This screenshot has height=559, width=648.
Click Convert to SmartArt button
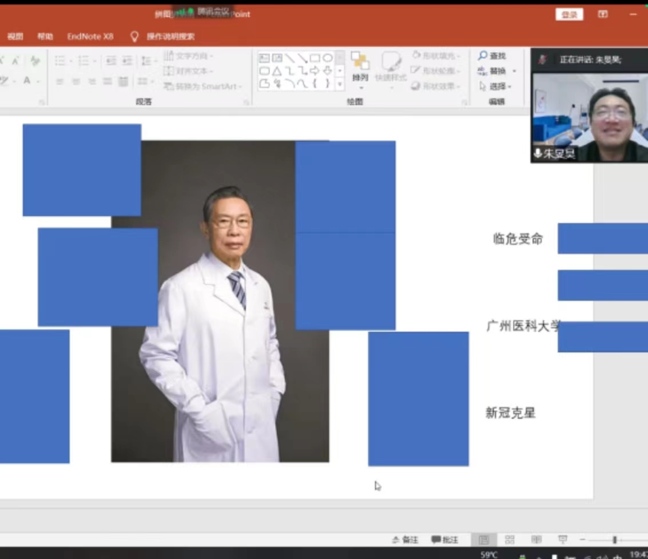pos(203,86)
